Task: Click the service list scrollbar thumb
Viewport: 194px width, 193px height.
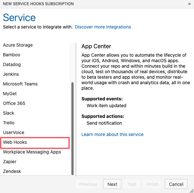Action: [72, 129]
